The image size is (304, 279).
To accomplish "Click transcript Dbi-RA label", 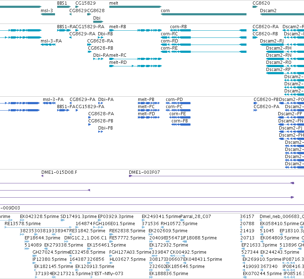I will 101,55.
